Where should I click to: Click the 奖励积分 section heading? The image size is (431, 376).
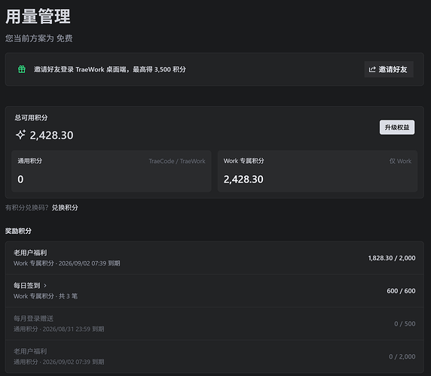tap(18, 231)
